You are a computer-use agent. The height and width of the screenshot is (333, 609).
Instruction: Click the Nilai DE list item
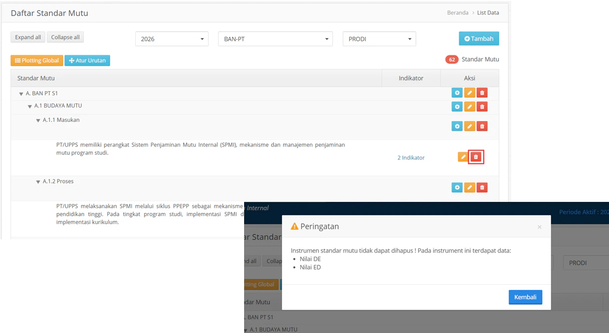point(310,259)
